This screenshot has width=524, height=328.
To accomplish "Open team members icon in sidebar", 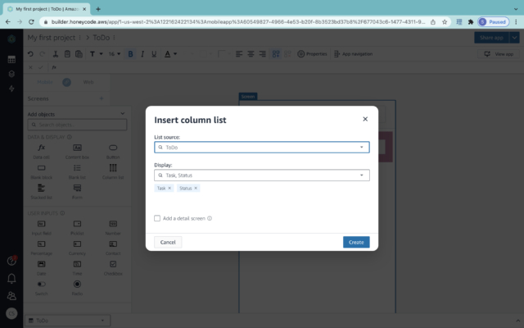I will [11, 296].
